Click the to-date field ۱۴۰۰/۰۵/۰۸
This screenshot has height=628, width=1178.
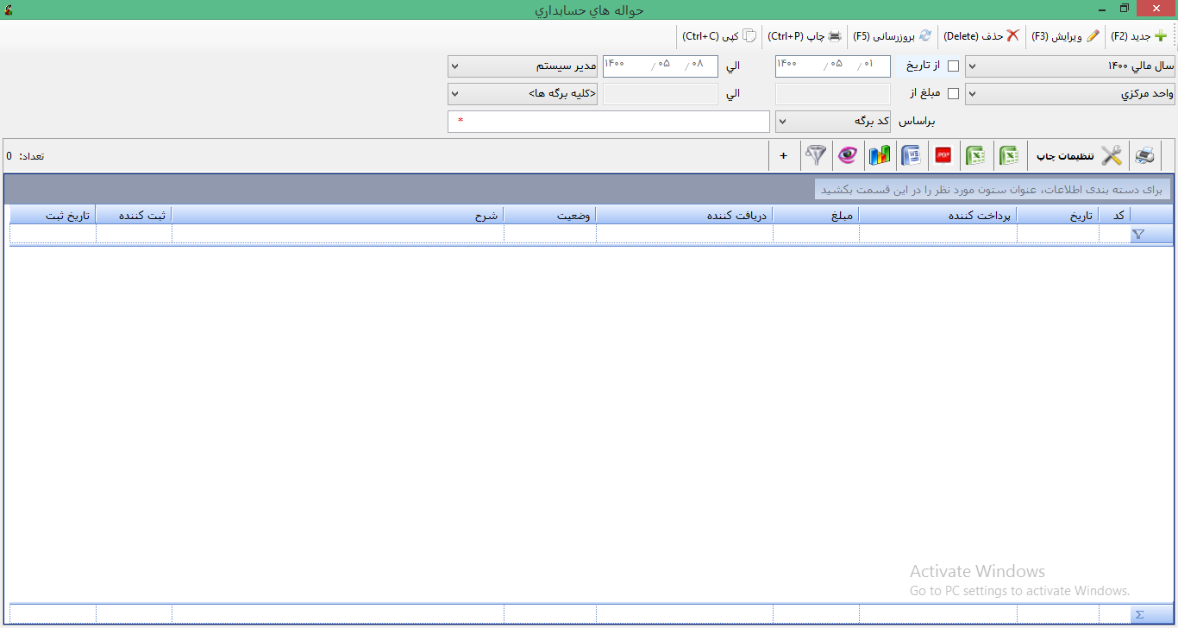660,66
